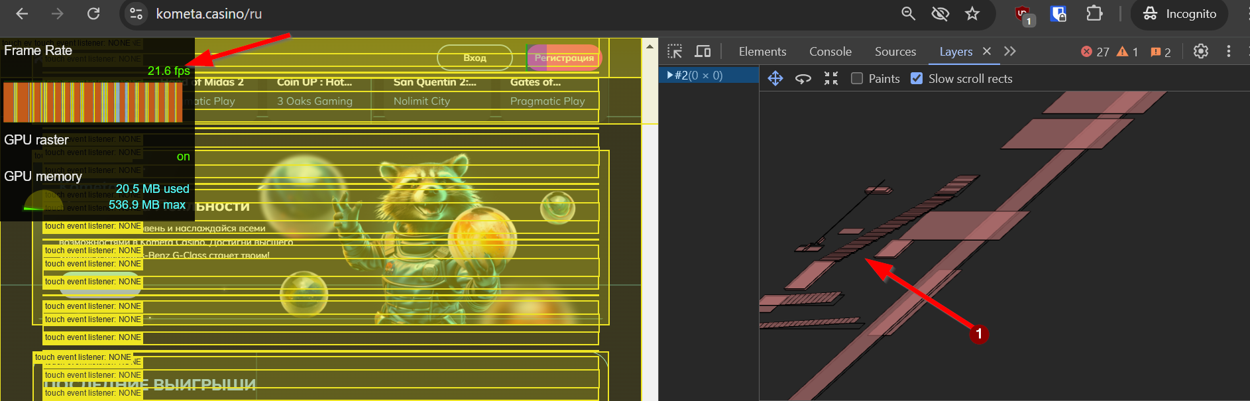Switch to the Console tab
1250x401 pixels.
pos(830,52)
